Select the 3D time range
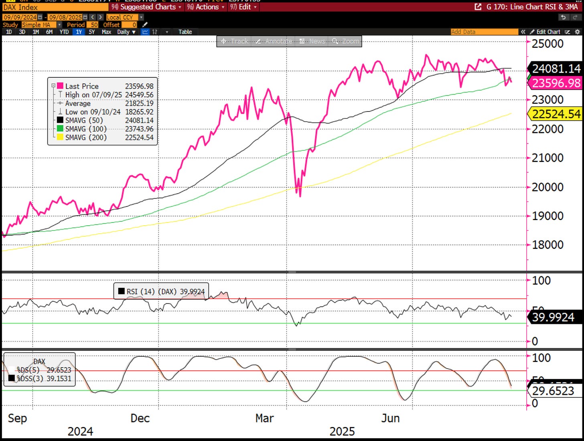 tap(22, 32)
